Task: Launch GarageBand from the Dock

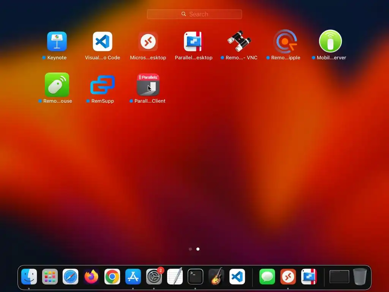Action: pos(216,276)
